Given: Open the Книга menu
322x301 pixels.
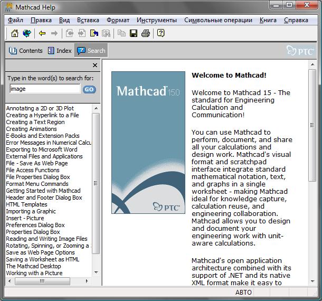Looking at the screenshot, I should coord(268,20).
